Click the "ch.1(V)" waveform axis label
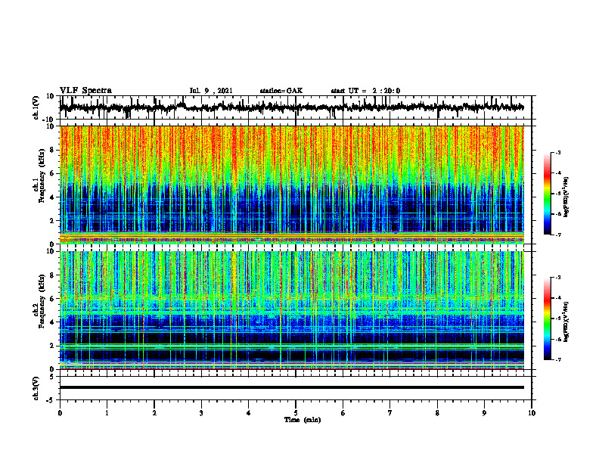 (36, 107)
